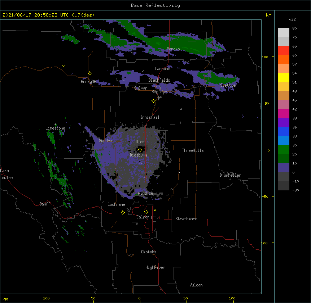Screen dimensions: 311x303
Task: Click the Banff town label
Action: pyautogui.click(x=45, y=204)
